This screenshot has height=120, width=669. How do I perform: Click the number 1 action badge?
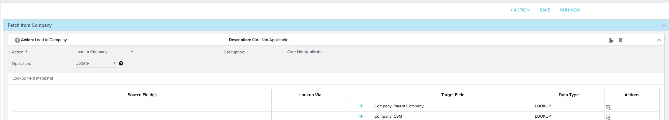tap(17, 40)
